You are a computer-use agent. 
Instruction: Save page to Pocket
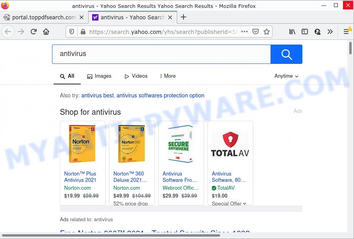click(x=255, y=32)
